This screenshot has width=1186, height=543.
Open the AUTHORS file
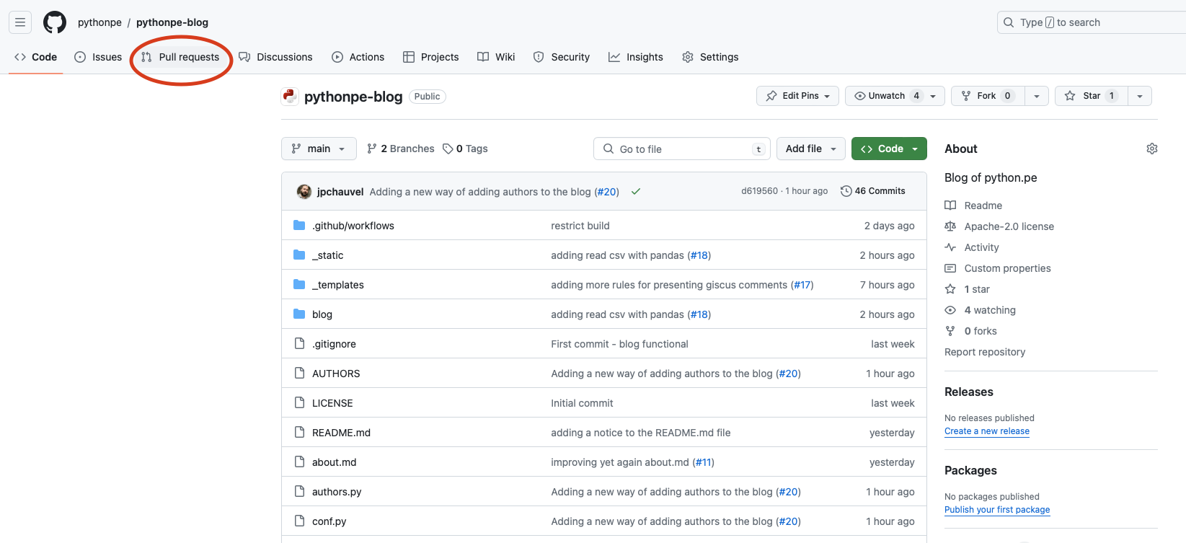[336, 374]
